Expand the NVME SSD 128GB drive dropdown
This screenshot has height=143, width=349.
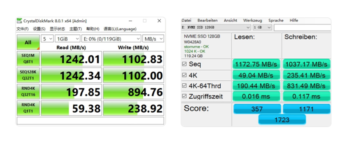click(216, 28)
